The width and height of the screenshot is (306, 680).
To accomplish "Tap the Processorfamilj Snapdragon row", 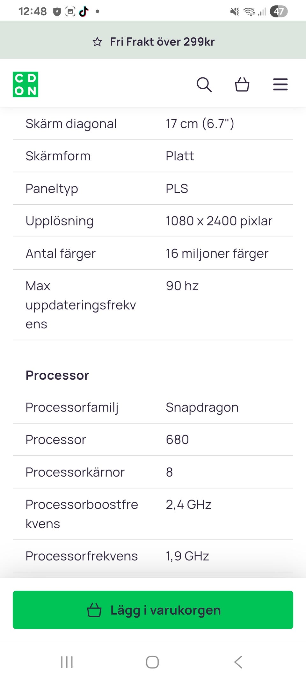I will tap(153, 407).
